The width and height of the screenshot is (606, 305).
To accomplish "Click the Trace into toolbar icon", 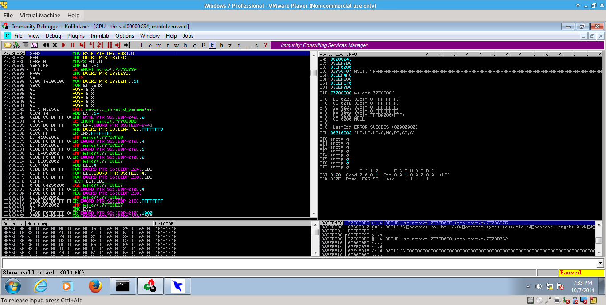I will pyautogui.click(x=100, y=45).
